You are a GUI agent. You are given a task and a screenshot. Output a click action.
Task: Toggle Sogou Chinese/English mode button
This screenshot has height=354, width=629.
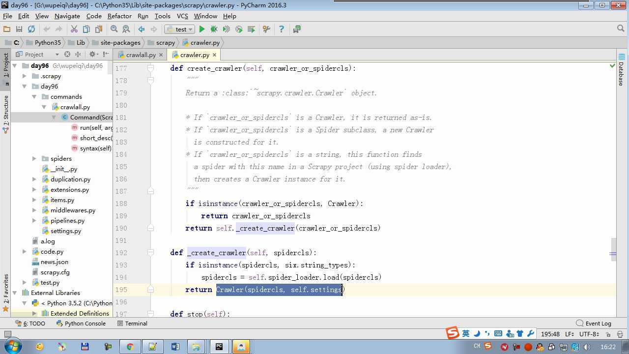pos(466,333)
